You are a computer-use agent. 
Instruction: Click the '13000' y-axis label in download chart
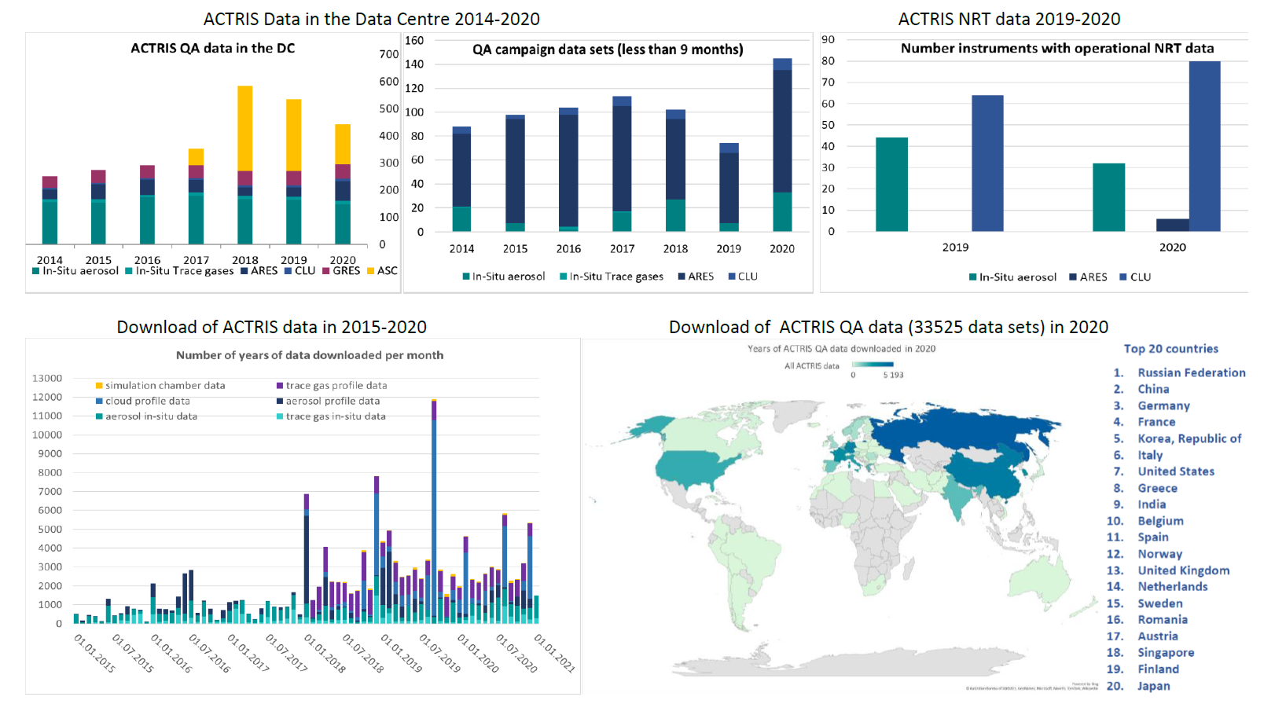47,378
